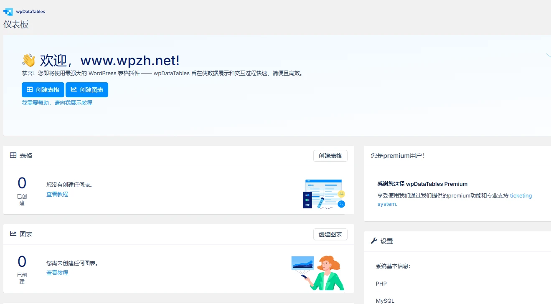The image size is (551, 304).
Task: Click the wpDataTables logo icon
Action: [8, 11]
